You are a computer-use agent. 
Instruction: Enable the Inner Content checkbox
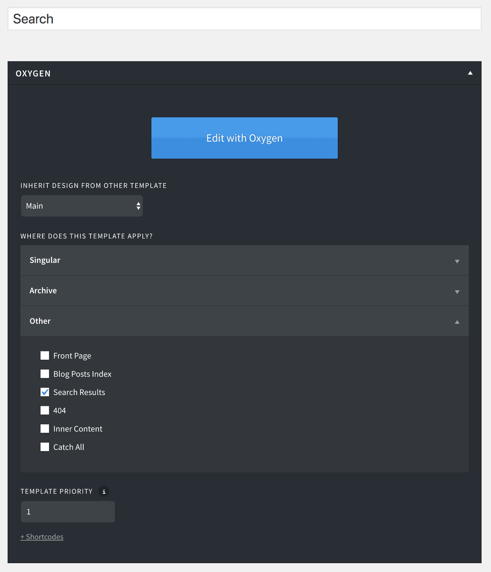pos(45,429)
